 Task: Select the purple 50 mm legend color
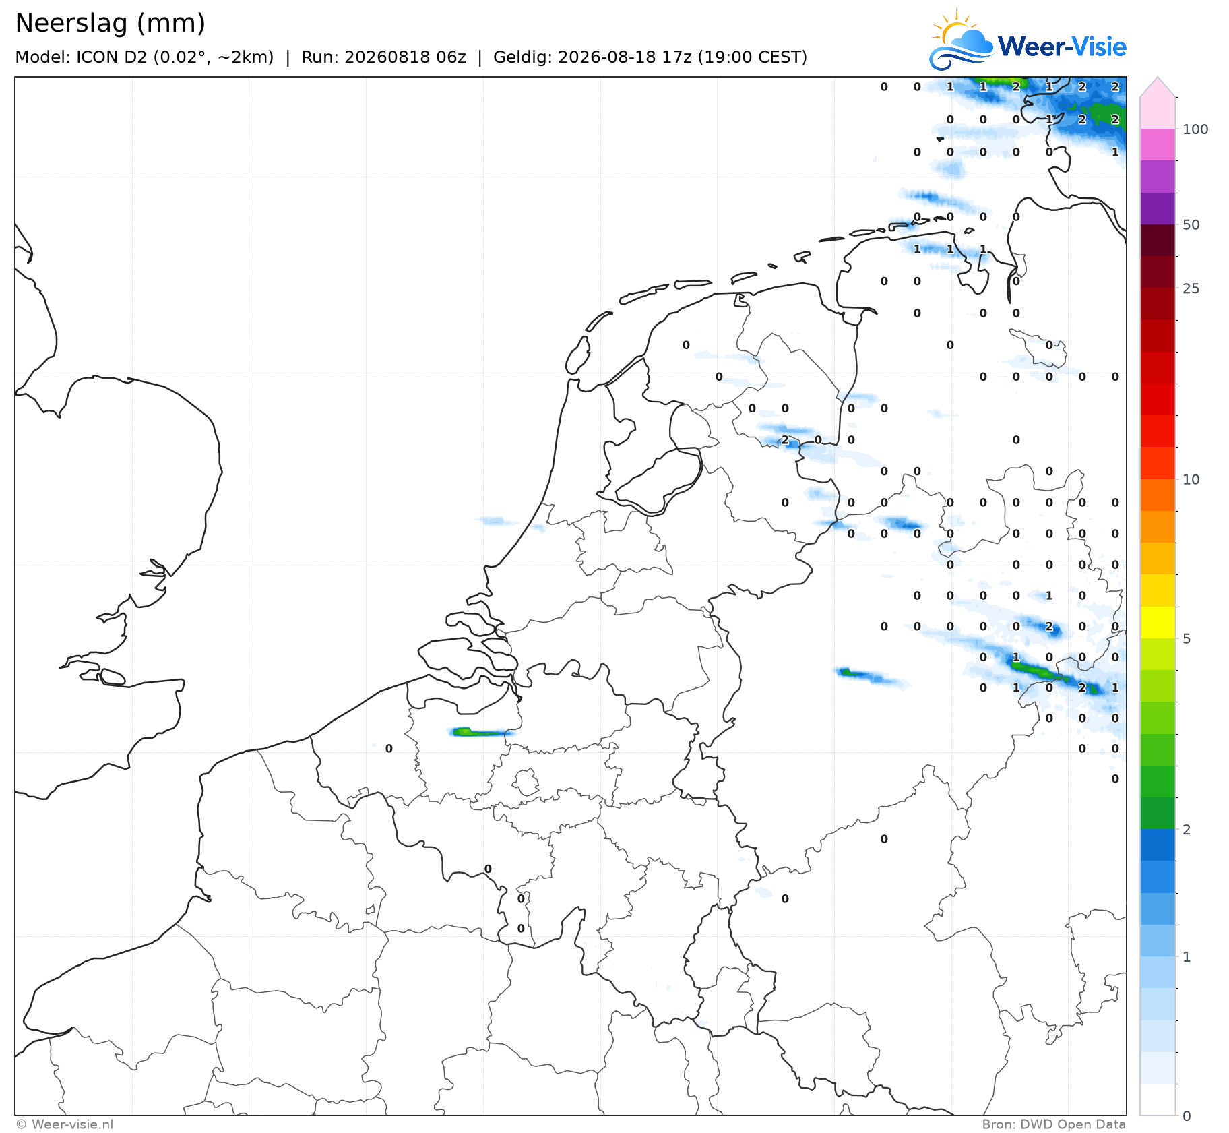point(1158,208)
